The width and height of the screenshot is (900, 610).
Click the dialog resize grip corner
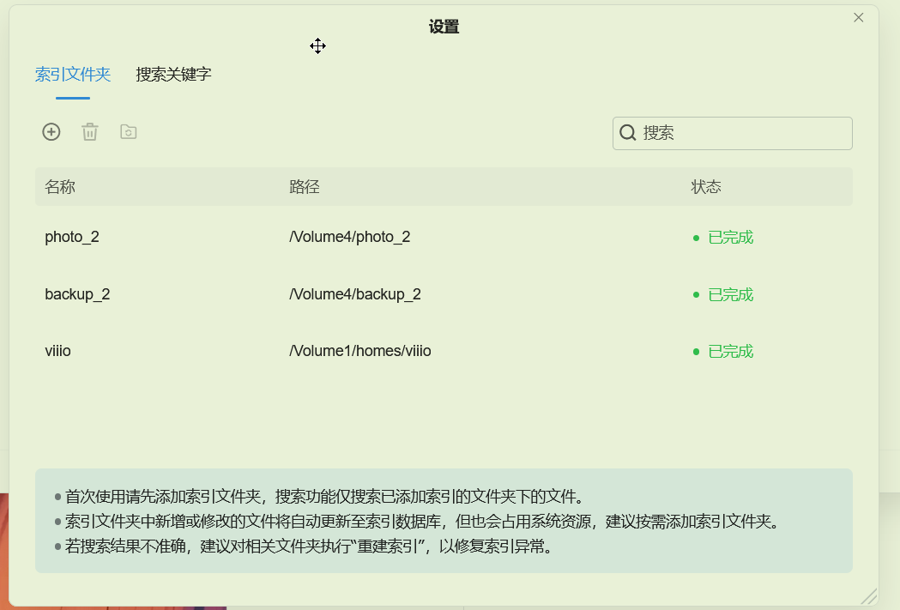[x=869, y=597]
